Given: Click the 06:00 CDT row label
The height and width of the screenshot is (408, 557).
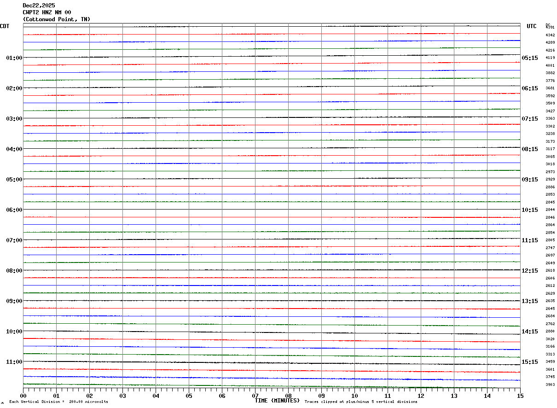Looking at the screenshot, I should point(14,210).
